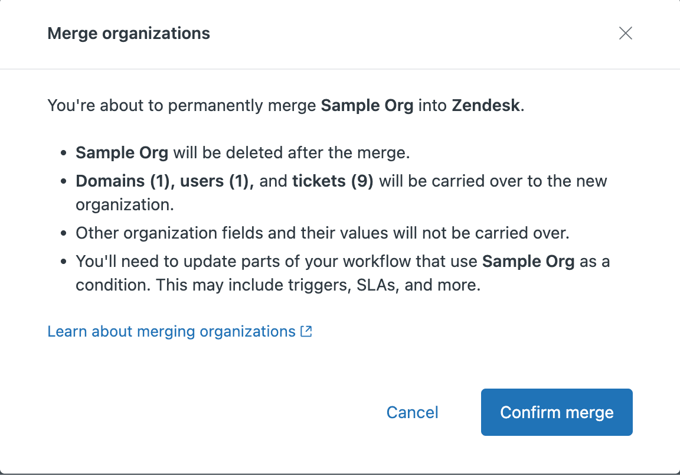The width and height of the screenshot is (680, 476).
Task: Click the bold Sample Org text in the intro
Action: [x=367, y=105]
